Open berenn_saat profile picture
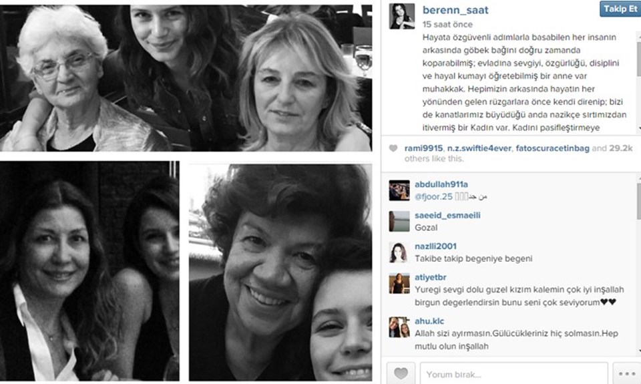The width and height of the screenshot is (641, 384). [x=402, y=16]
